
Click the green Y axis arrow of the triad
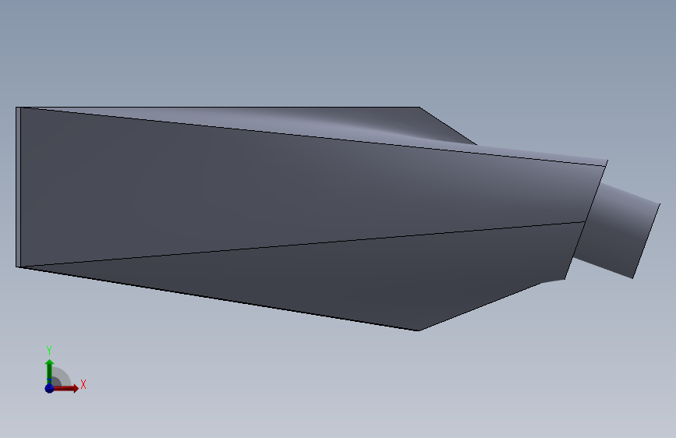[49, 372]
